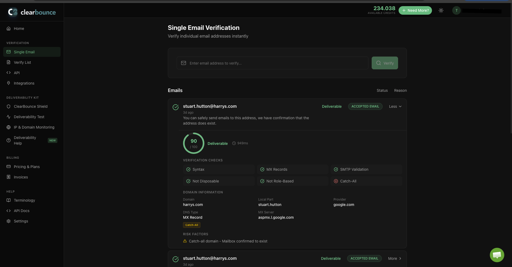Click the 90/100 score progress circle

click(x=194, y=143)
